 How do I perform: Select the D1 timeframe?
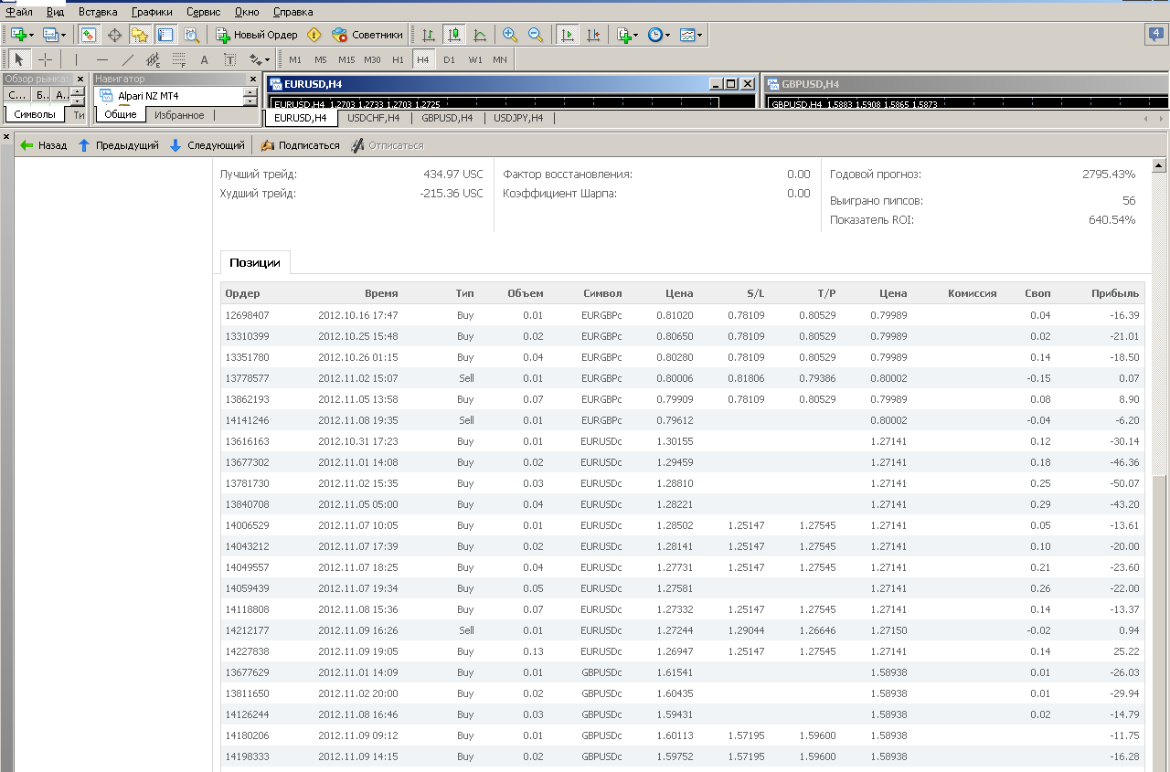pos(449,59)
